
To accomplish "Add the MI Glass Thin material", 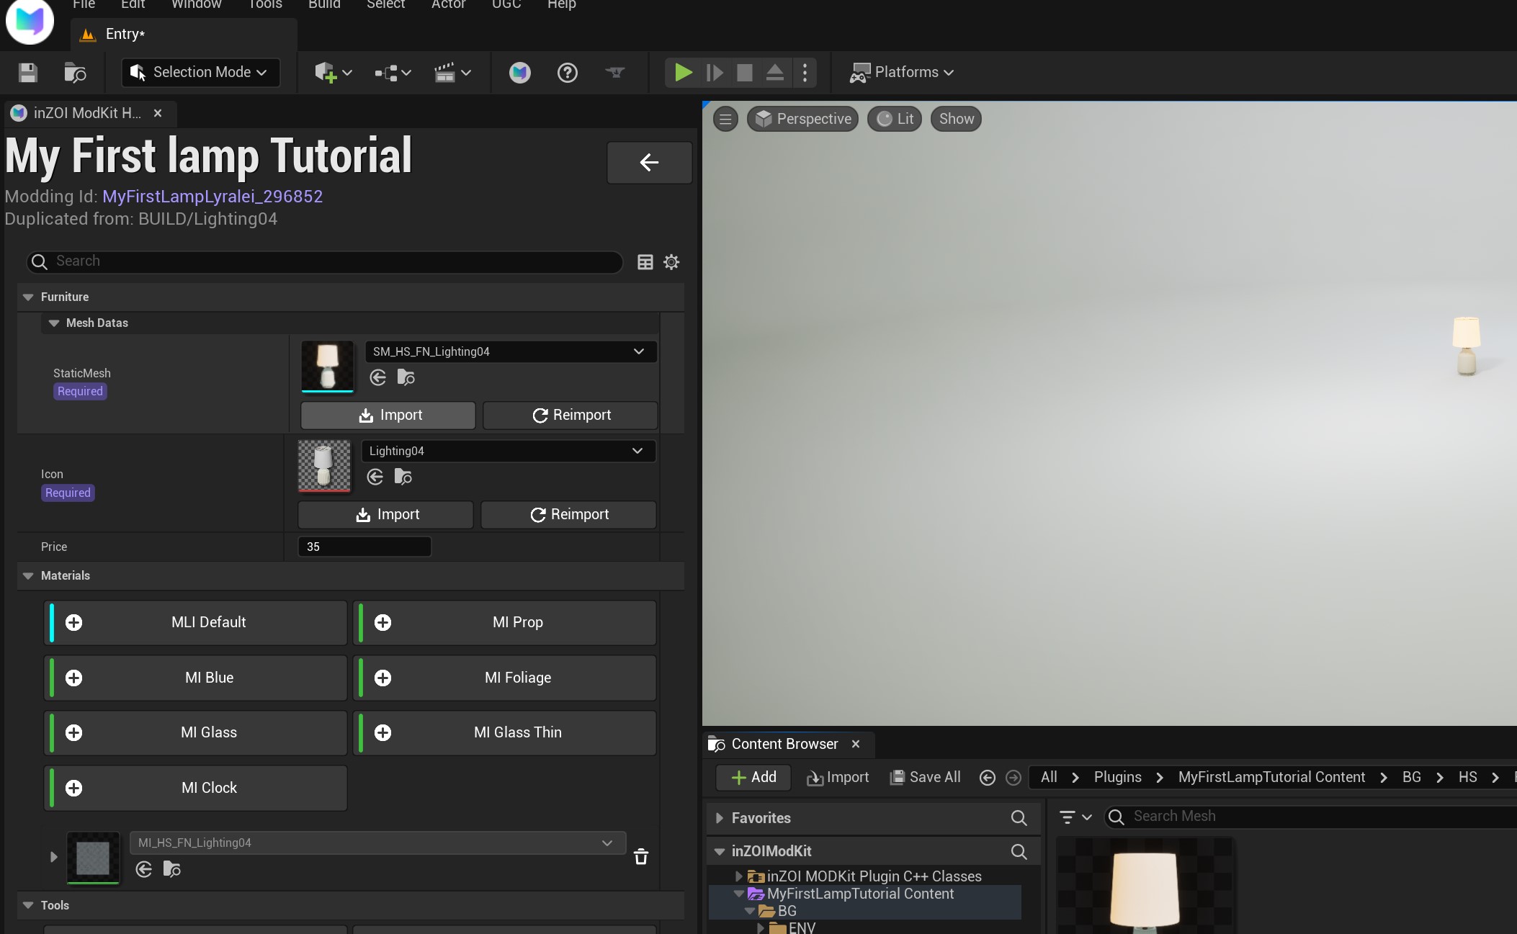I will (505, 733).
